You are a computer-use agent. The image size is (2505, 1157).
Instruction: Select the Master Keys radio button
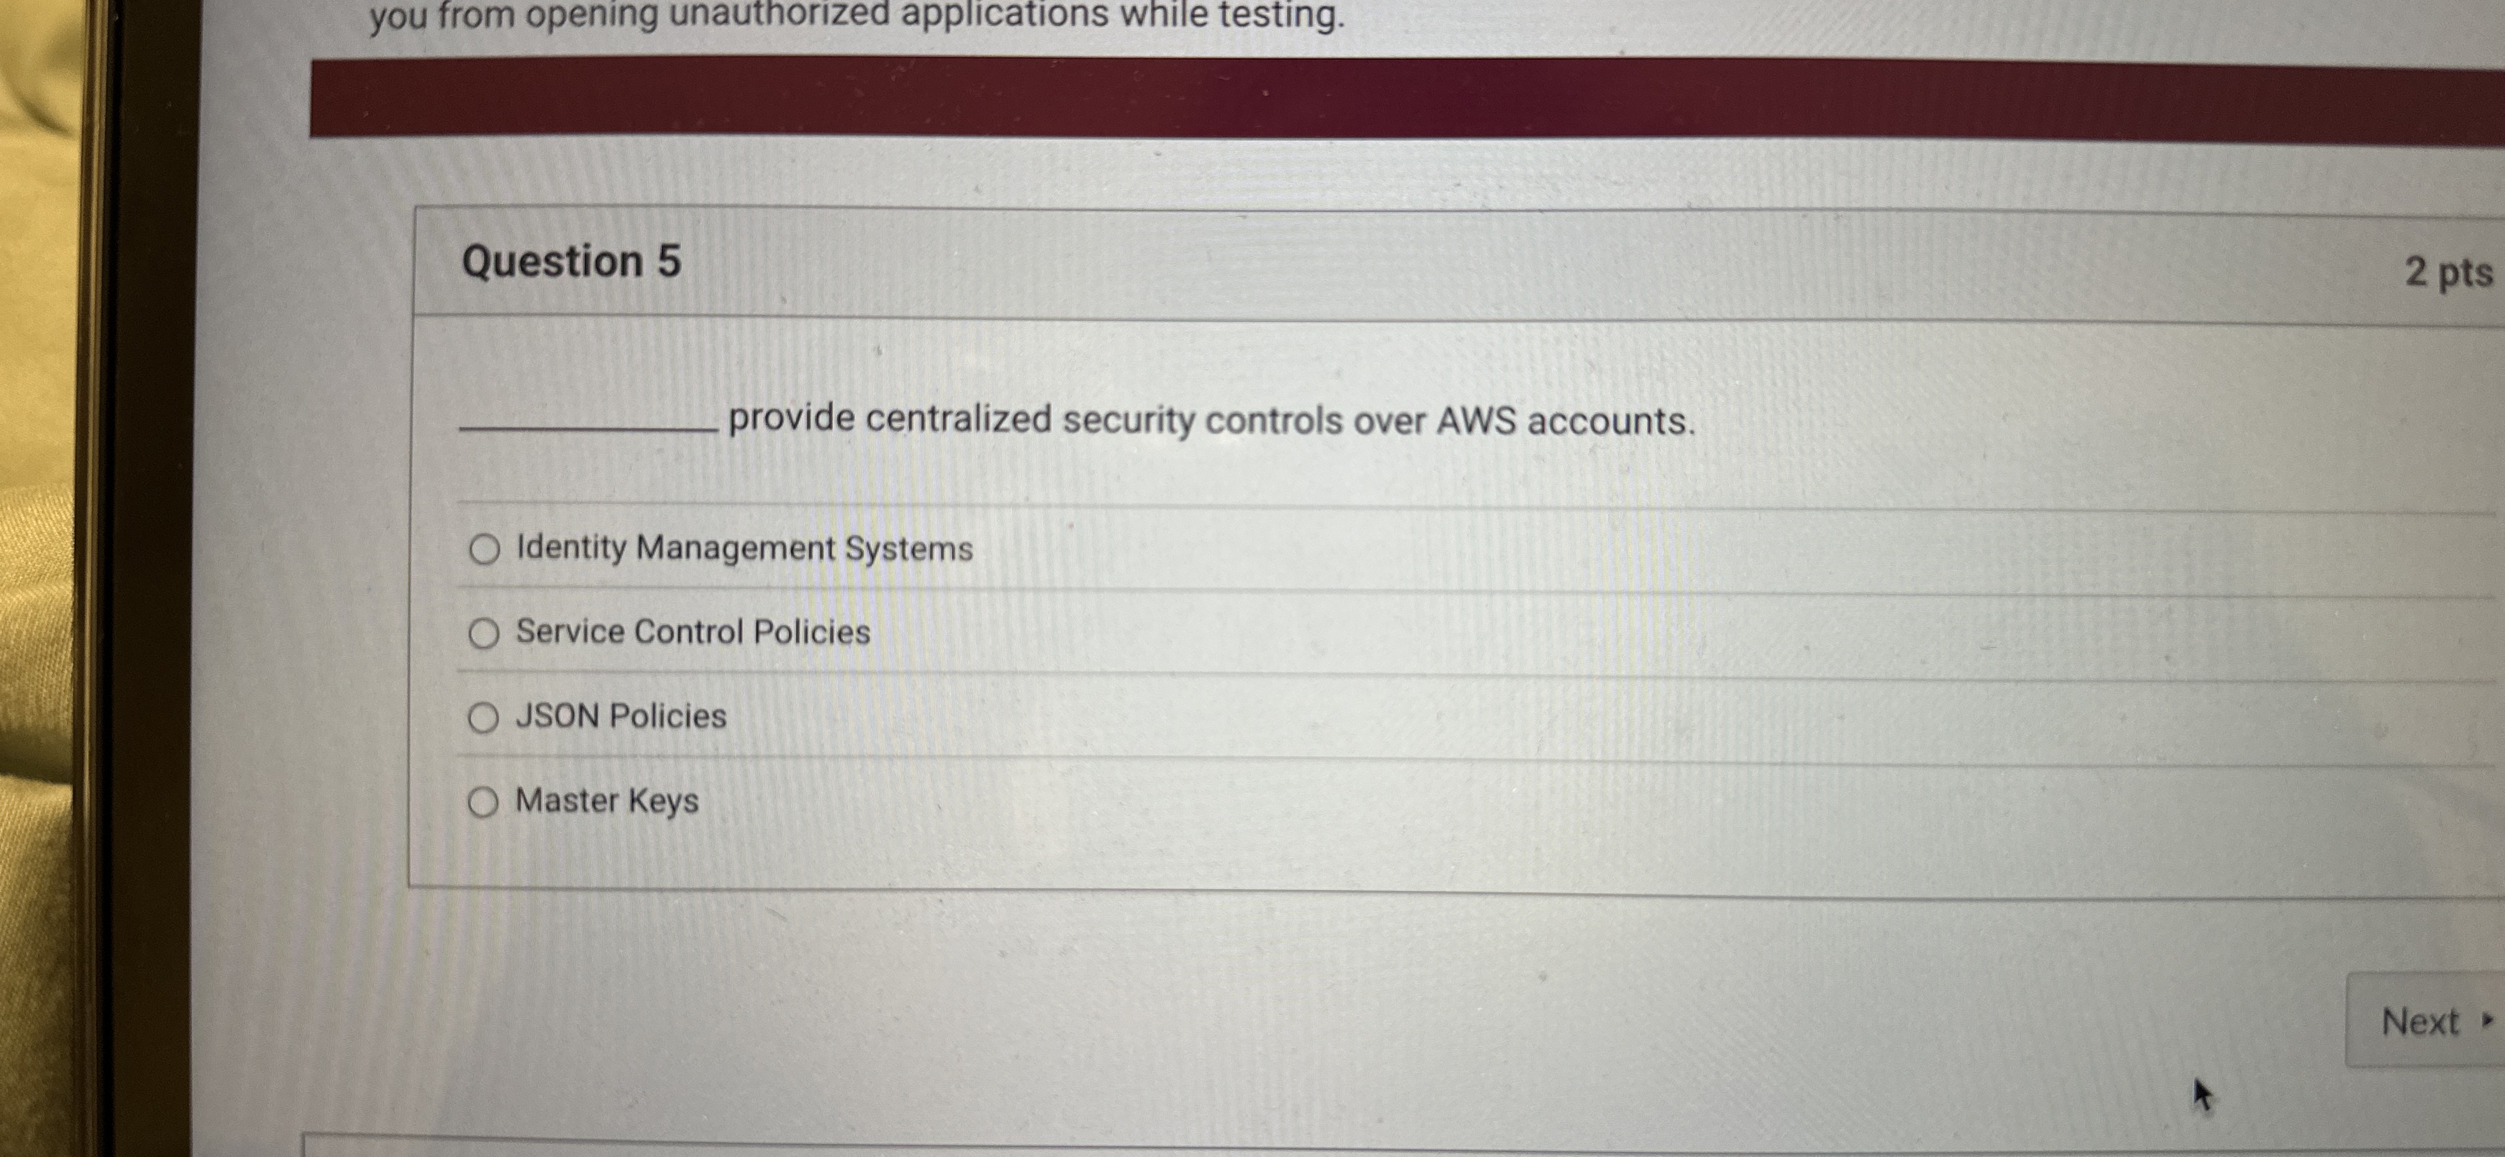[x=483, y=802]
